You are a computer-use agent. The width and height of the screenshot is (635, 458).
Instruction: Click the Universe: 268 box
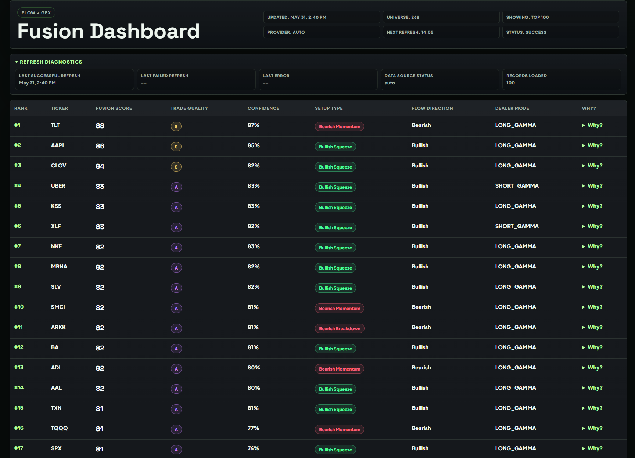441,17
